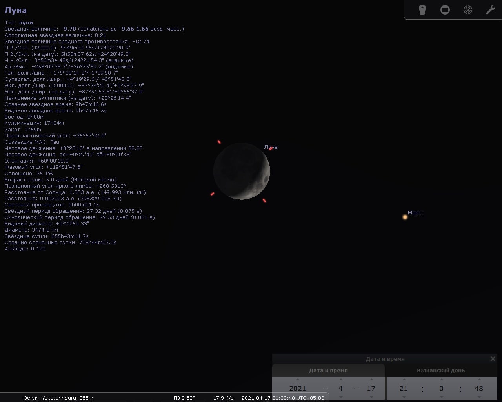Click the Абсолютная звёздная величина: 0.21 line

click(56, 35)
